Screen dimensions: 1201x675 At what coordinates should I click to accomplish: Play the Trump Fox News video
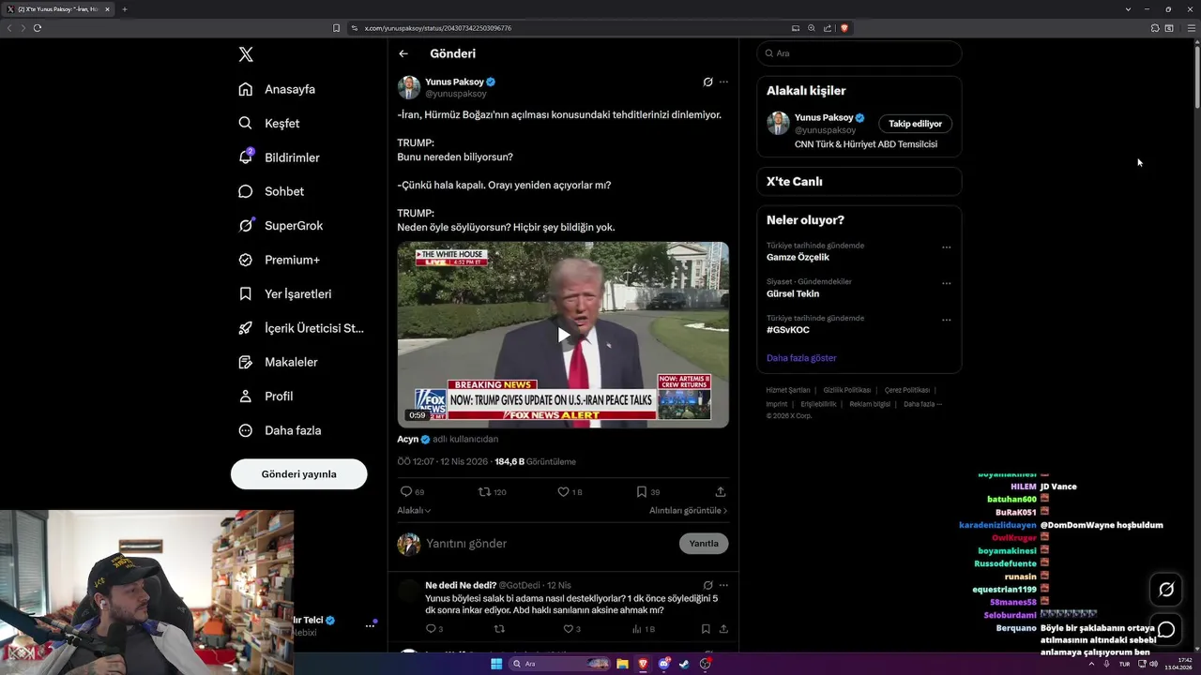[x=563, y=335]
